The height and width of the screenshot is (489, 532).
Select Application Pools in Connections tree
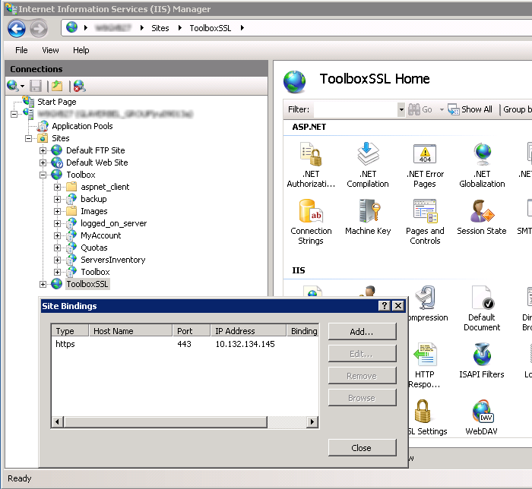(82, 126)
